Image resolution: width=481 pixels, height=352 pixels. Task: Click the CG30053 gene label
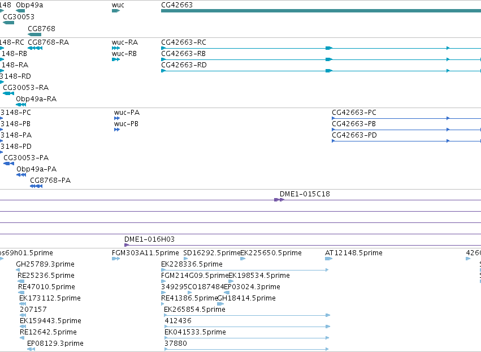click(x=19, y=16)
